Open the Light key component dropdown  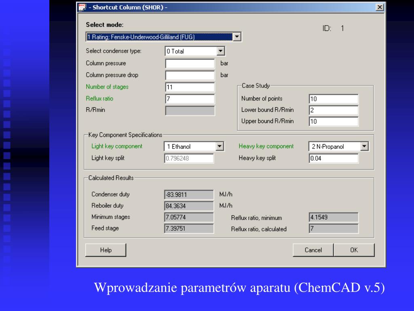click(x=220, y=146)
